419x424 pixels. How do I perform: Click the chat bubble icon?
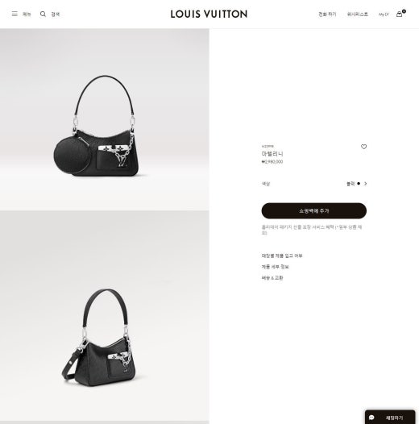click(371, 418)
